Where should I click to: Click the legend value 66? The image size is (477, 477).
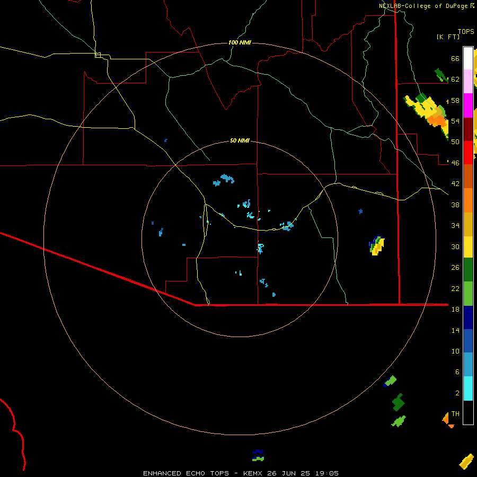(455, 59)
